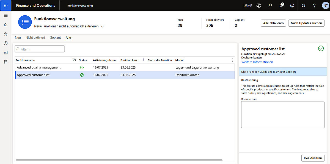Switch to the 'Nicht aktiviert' tab

(x=35, y=38)
